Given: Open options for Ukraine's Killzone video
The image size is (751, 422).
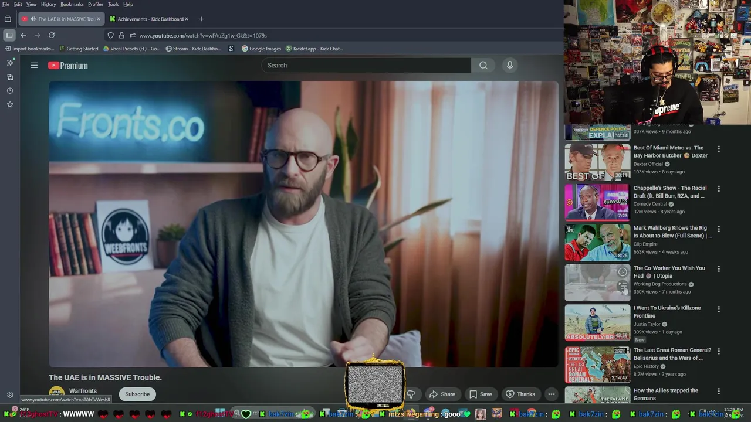Looking at the screenshot, I should tap(719, 309).
